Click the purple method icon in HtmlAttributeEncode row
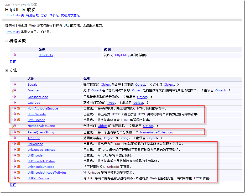This screenshot has width=245, height=193. [14, 108]
